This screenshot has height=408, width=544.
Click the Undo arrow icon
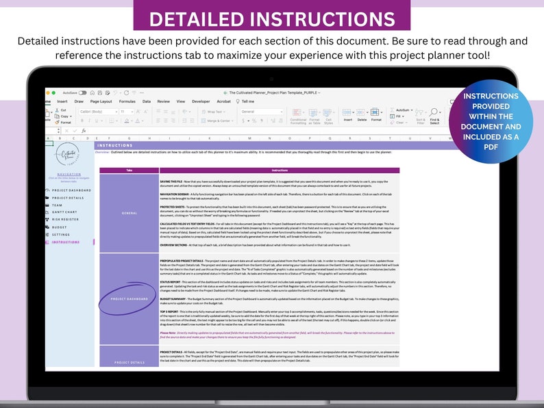pyautogui.click(x=115, y=93)
